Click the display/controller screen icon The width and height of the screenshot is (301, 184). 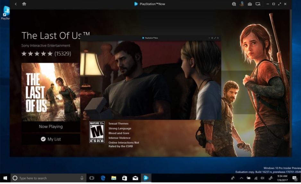click(x=257, y=4)
